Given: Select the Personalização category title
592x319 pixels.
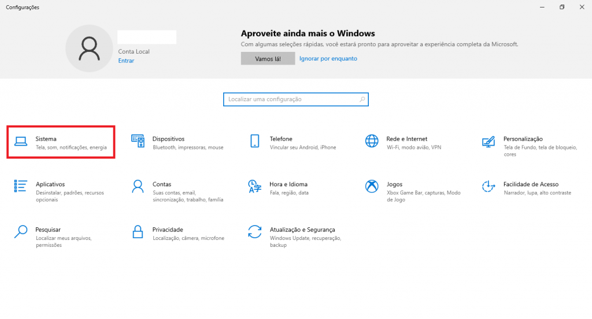Looking at the screenshot, I should 523,139.
